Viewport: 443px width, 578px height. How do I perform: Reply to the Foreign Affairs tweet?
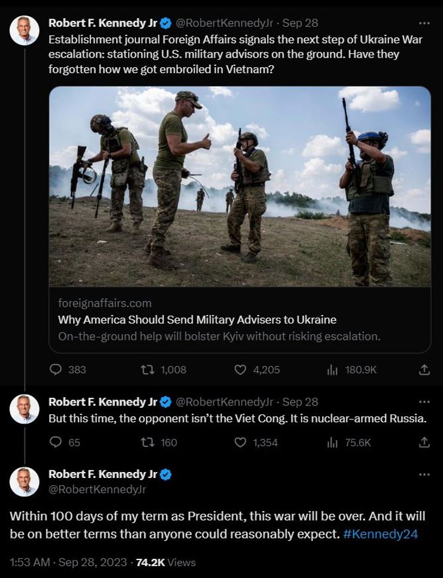tap(56, 370)
